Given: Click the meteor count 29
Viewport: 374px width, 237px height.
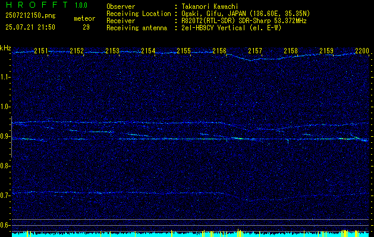Looking at the screenshot, I should [x=86, y=27].
